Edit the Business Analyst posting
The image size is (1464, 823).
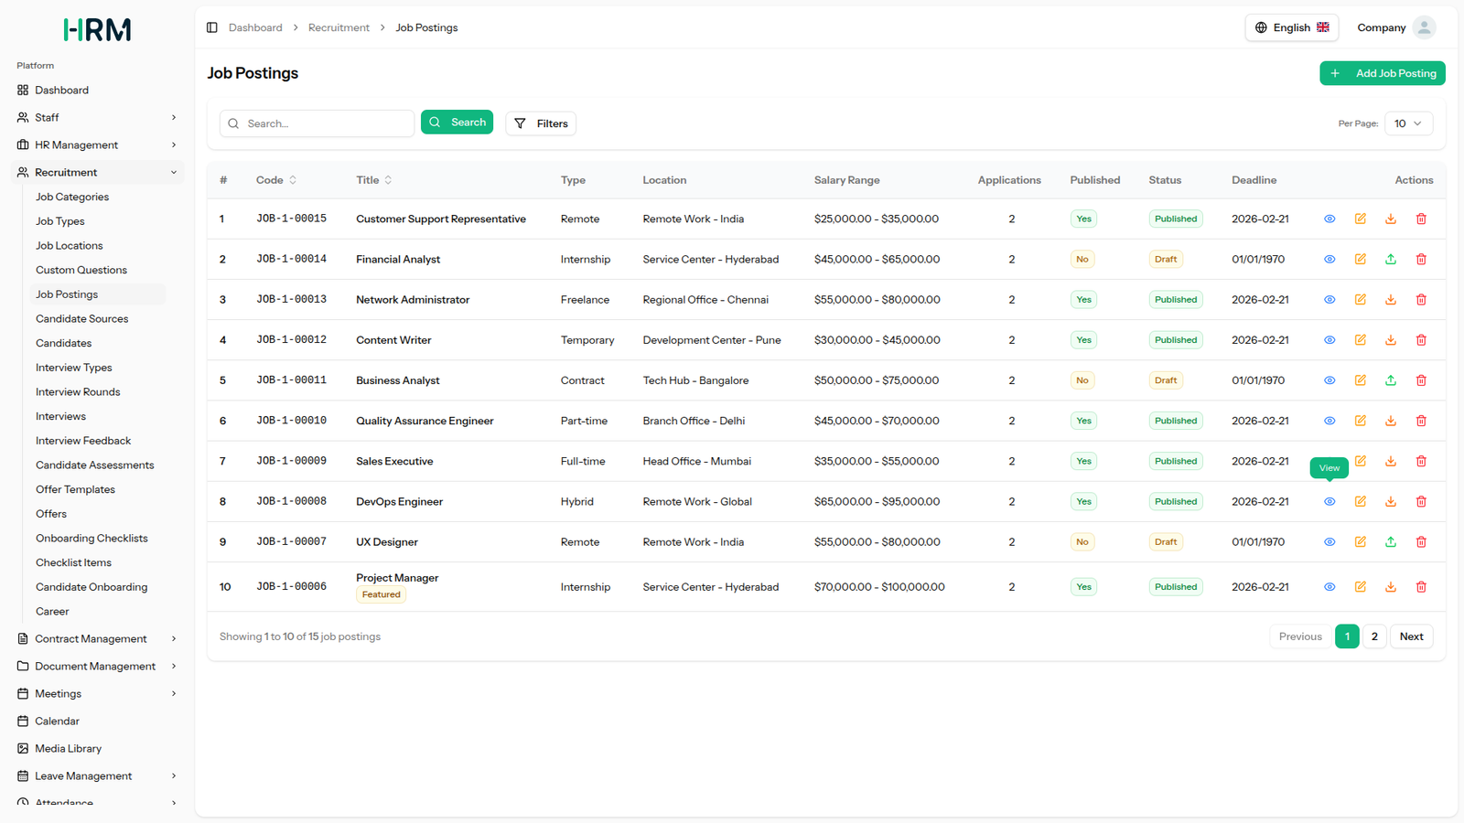pos(1361,380)
